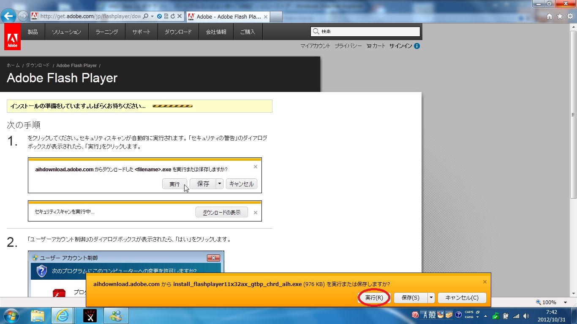
Task: Toggle Compatibility View icon in address bar
Action: [x=166, y=16]
